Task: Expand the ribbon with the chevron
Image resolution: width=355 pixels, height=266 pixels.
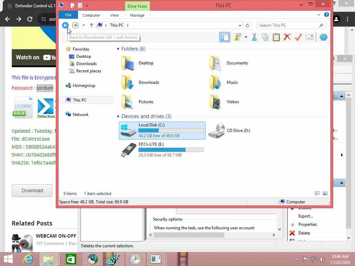Action: point(319,15)
